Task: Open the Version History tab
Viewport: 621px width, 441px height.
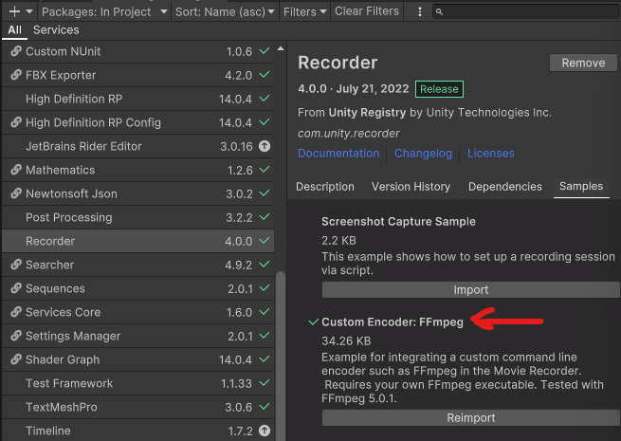Action: tap(411, 187)
